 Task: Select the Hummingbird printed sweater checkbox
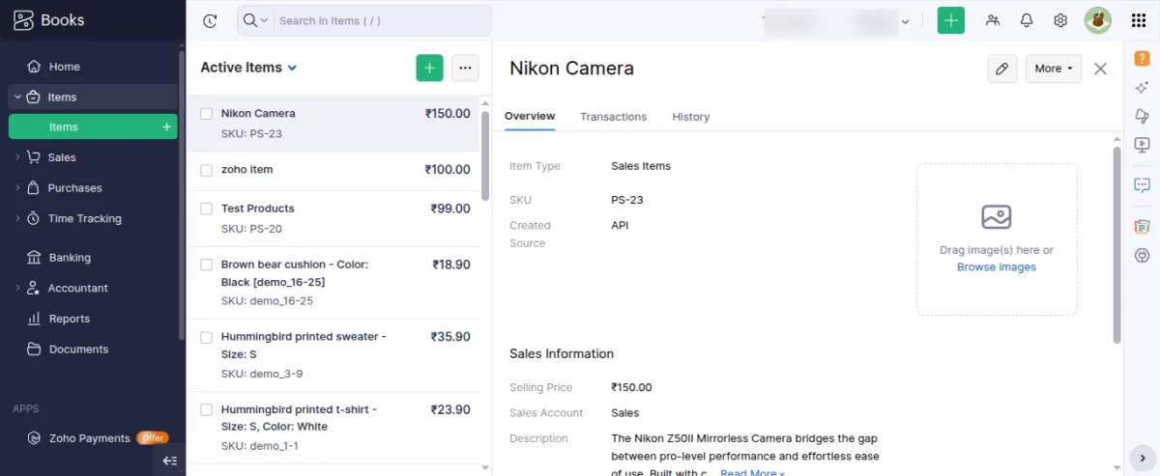click(x=206, y=337)
